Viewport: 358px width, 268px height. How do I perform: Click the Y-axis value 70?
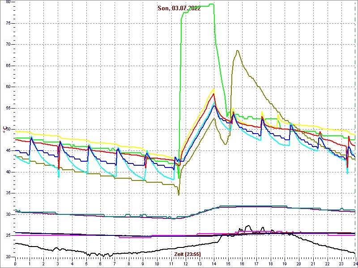9,44
